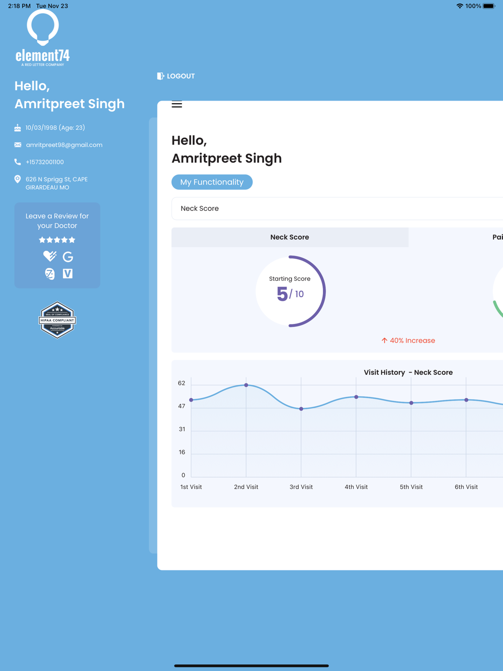503x671 pixels.
Task: Click the main panel 'Hello, Amritpreet Singh' heading
Action: tap(226, 149)
